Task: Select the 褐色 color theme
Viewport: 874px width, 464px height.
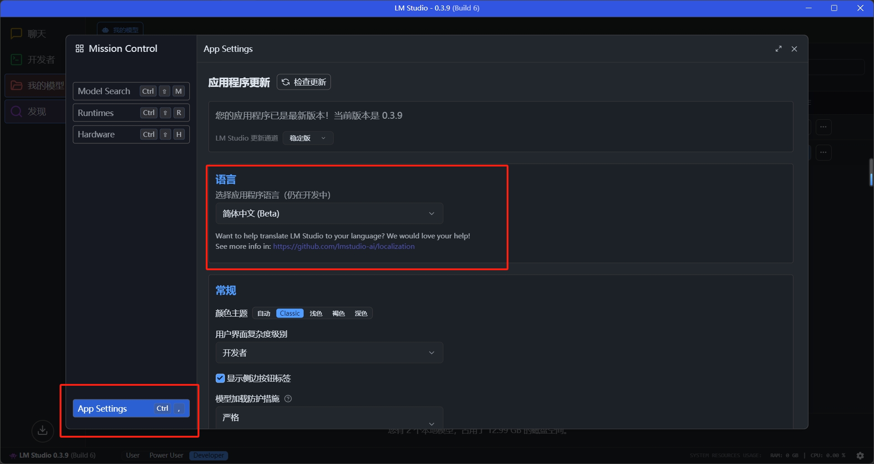Action: (339, 313)
